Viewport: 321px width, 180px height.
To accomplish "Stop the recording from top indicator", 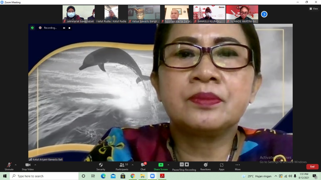I will tap(69, 28).
